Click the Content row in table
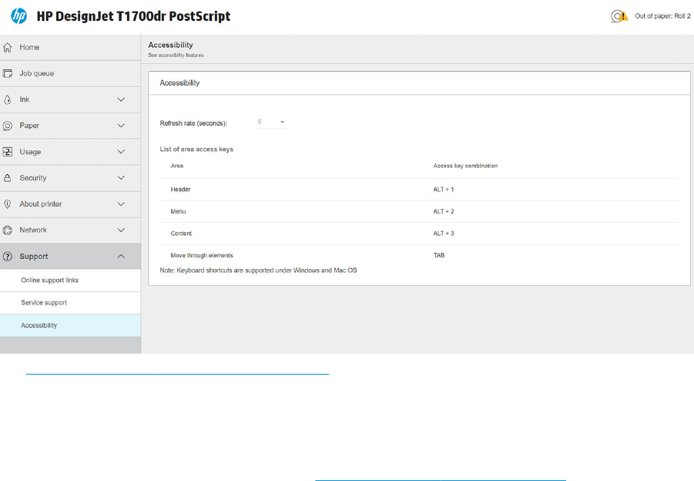 tap(419, 234)
